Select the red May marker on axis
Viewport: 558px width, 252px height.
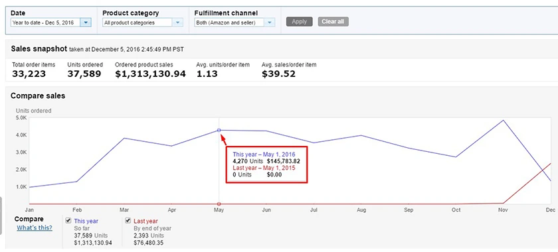[x=219, y=204]
